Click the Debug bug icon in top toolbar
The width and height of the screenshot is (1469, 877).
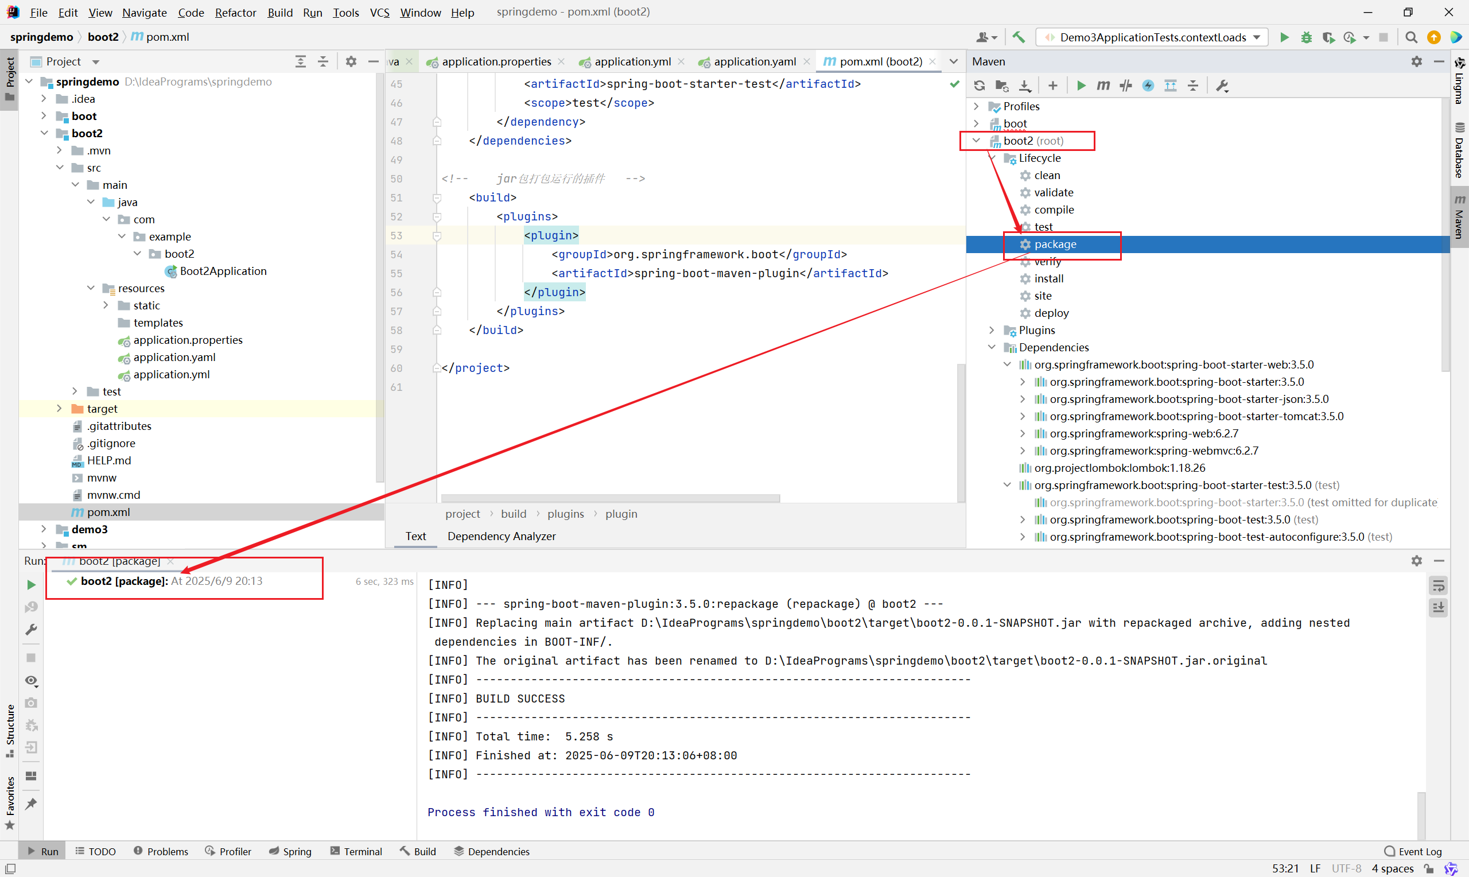(1307, 37)
